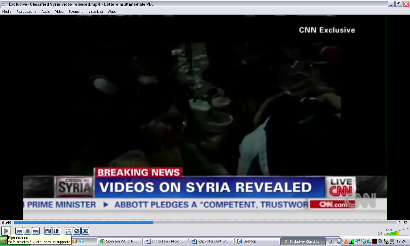This screenshot has width=410, height=246.
Task: Open the Audio menu
Action: point(46,12)
